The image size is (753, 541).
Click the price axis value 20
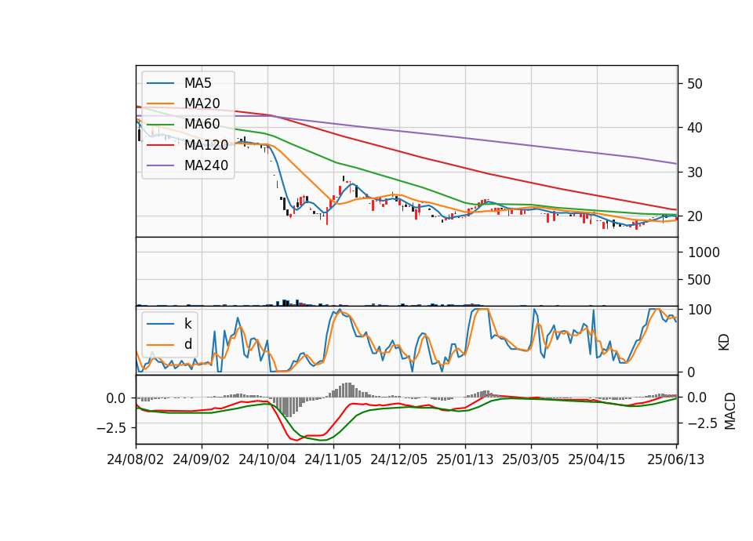[694, 216]
